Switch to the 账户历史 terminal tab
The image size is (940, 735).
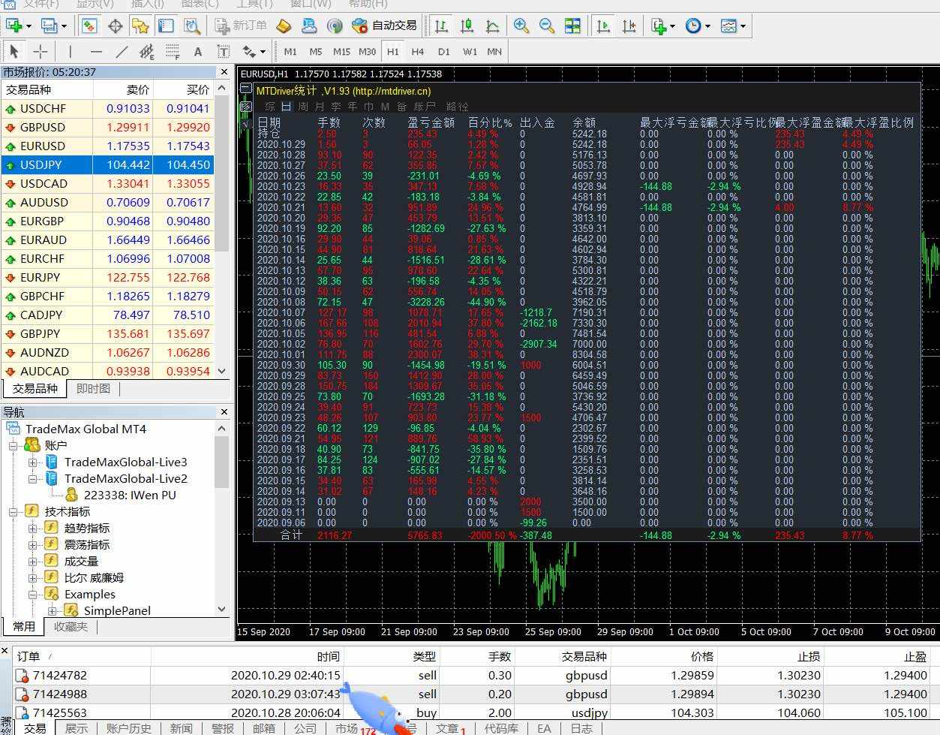click(x=128, y=728)
